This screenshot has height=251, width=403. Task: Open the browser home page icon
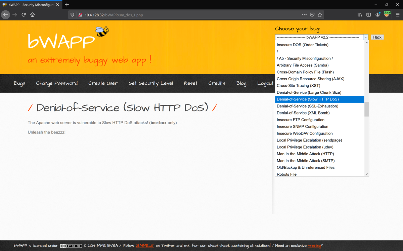(33, 14)
